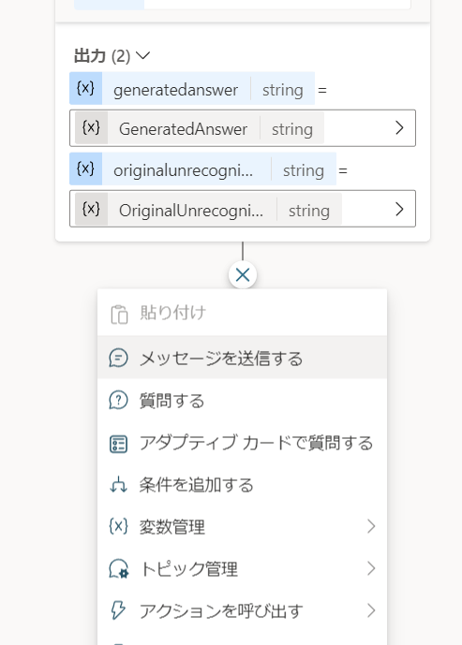Screen dimensions: 462x645
Task: Select the originalunrecogni... variable chip
Action: click(x=202, y=169)
